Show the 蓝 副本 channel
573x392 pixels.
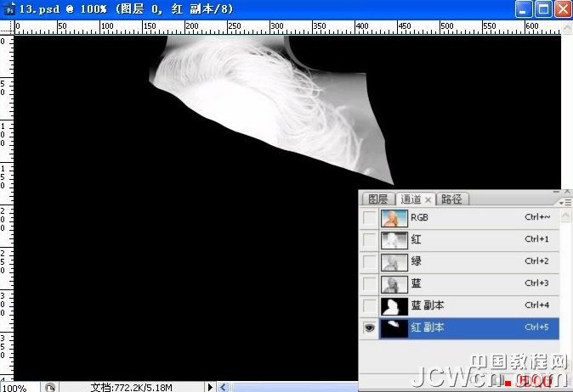370,306
